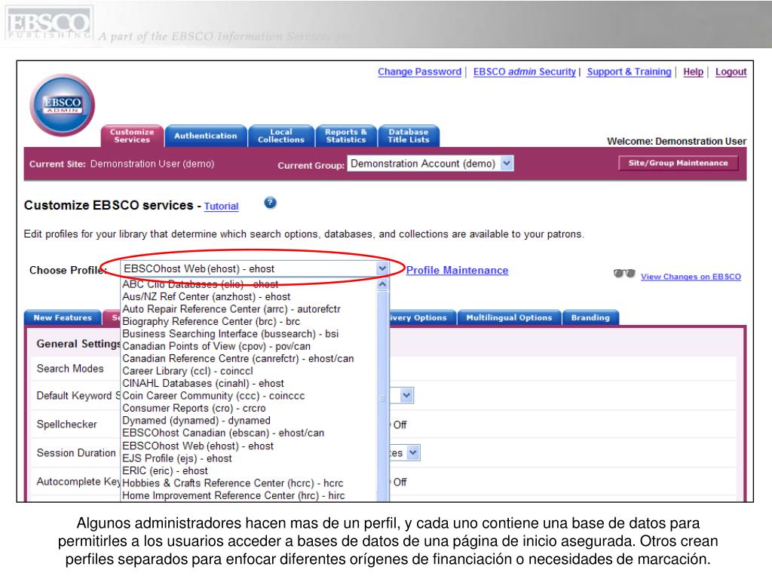This screenshot has width=772, height=579.
Task: Click the Site/Group Maintenance button
Action: (678, 163)
